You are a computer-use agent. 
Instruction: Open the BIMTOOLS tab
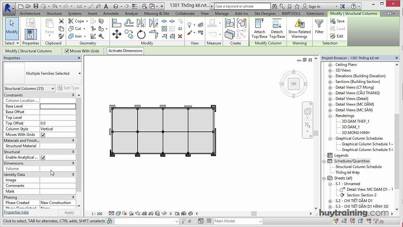(x=291, y=14)
